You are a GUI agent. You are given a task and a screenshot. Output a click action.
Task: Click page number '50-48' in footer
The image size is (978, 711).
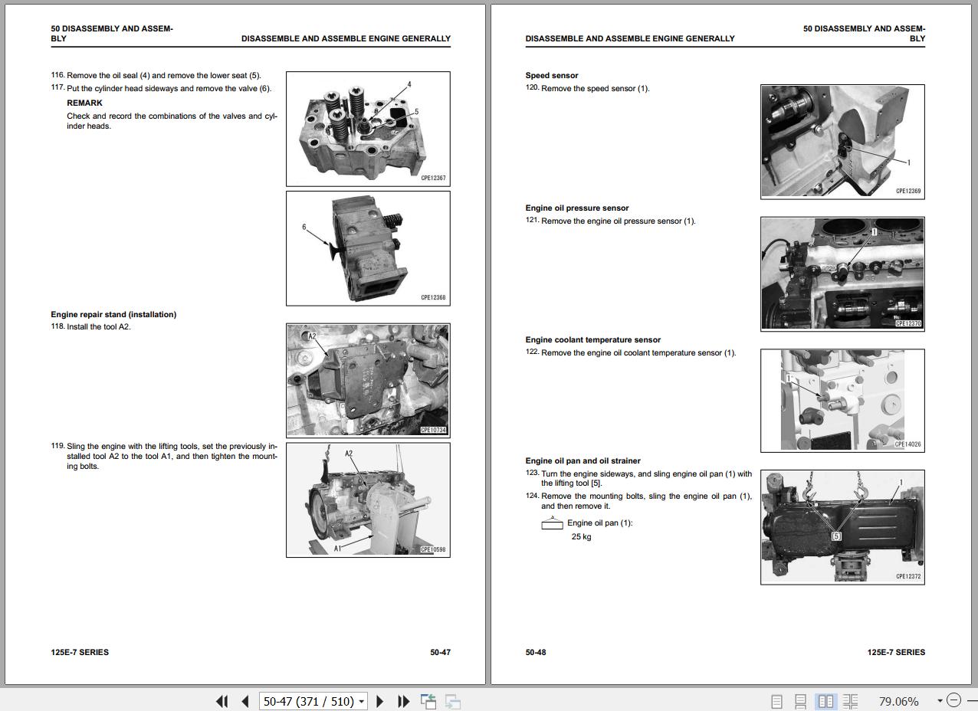coord(536,652)
